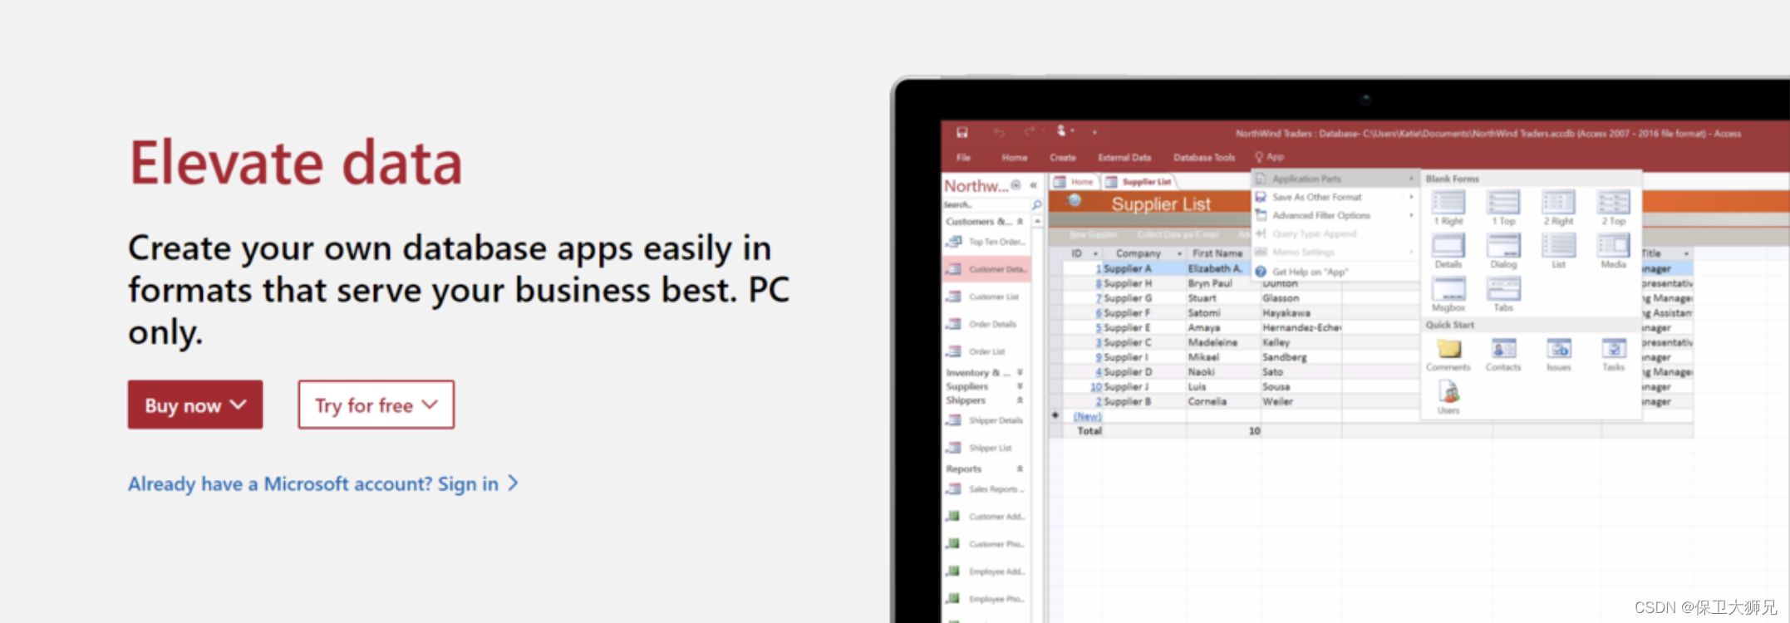The width and height of the screenshot is (1790, 623).
Task: Click Get Help on "App" entry
Action: 1335,272
